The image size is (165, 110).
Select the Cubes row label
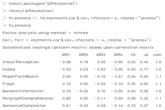[x=9, y=69]
